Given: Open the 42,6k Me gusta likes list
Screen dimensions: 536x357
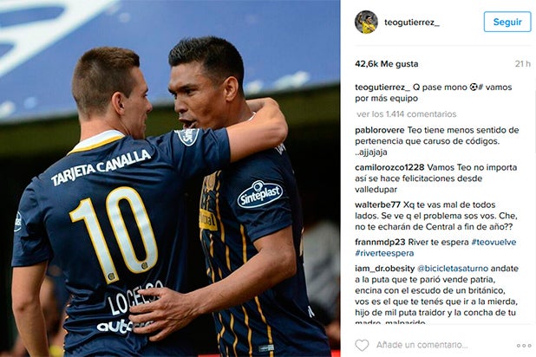Looking at the screenshot, I should click(386, 64).
